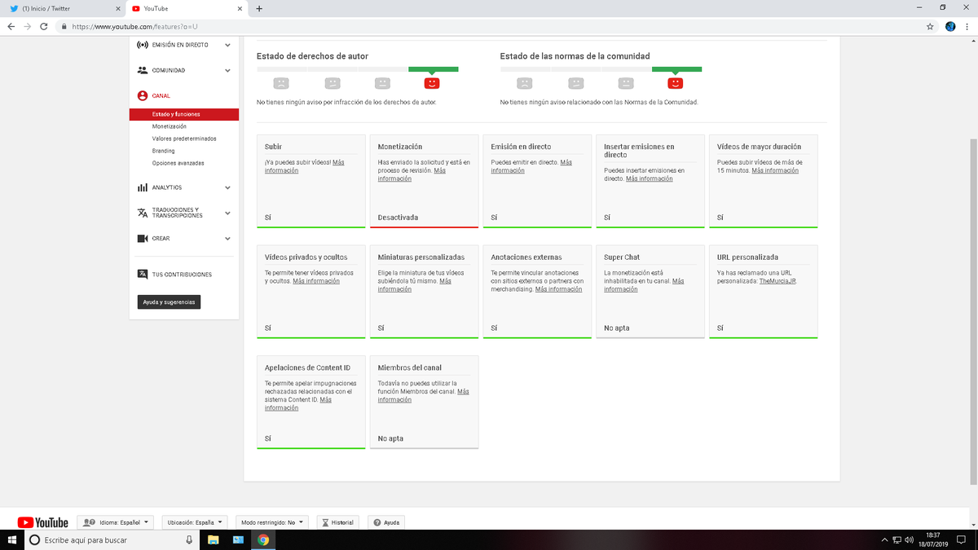Show hidden system tray icons
Image resolution: width=978 pixels, height=550 pixels.
point(885,539)
